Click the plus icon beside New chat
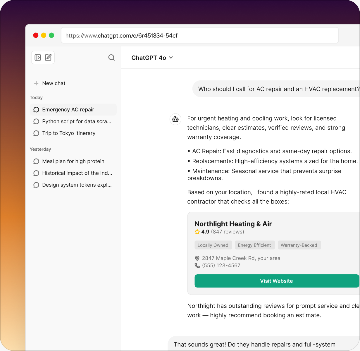 click(x=36, y=83)
